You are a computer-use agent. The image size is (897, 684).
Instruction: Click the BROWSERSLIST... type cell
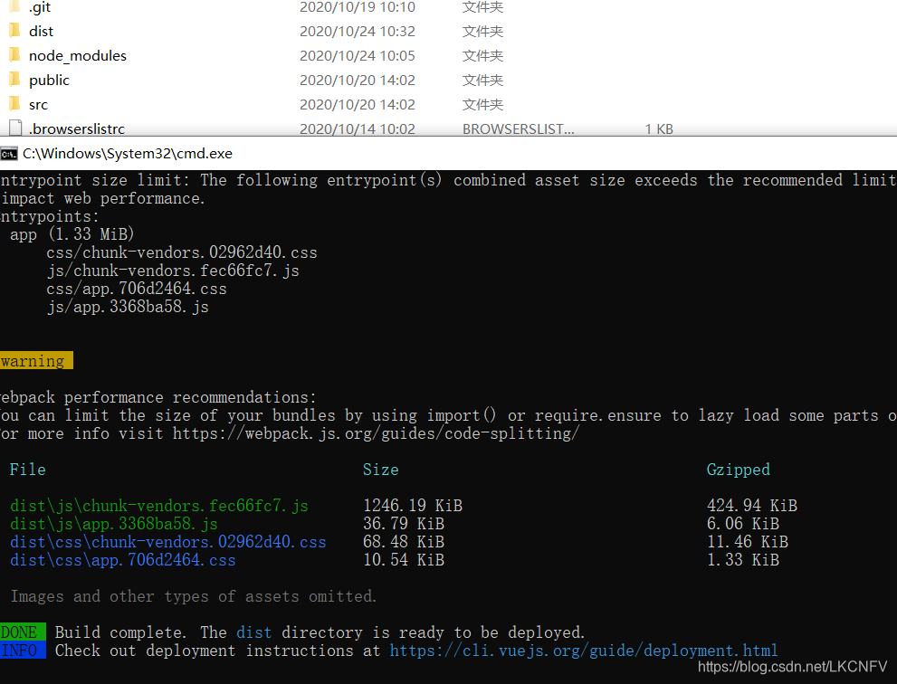(519, 128)
